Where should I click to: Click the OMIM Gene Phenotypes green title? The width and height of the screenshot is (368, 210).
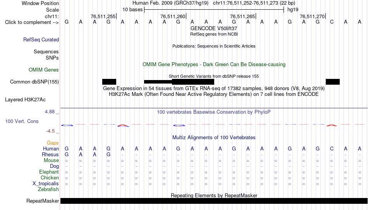(214, 65)
